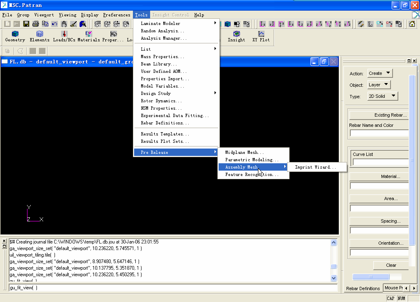Open the Elements application
The image size is (420, 302).
click(40, 36)
